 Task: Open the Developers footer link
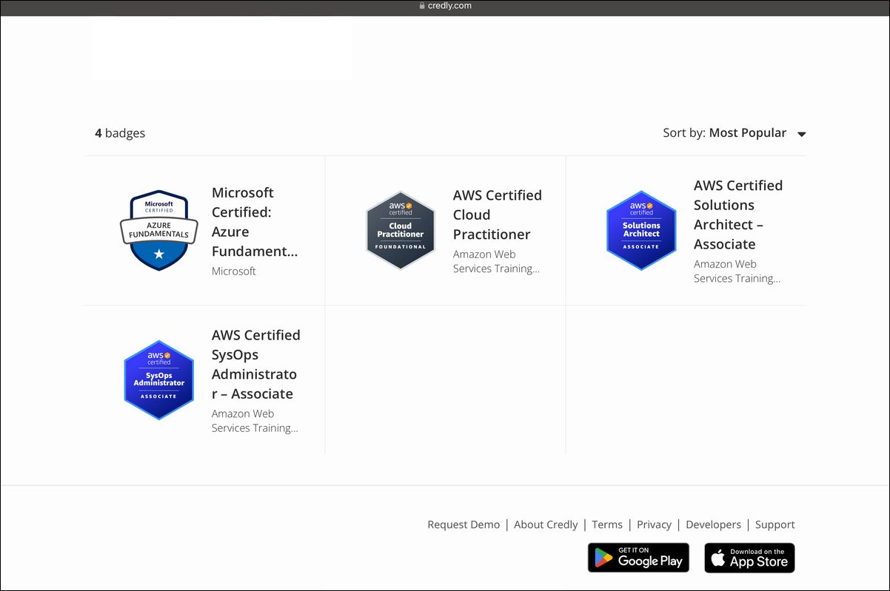pyautogui.click(x=713, y=524)
